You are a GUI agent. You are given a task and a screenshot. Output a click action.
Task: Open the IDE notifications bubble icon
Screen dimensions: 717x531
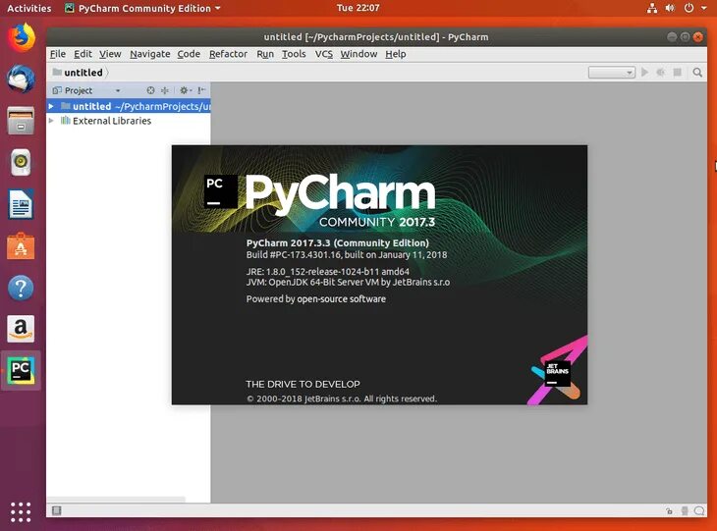[699, 511]
